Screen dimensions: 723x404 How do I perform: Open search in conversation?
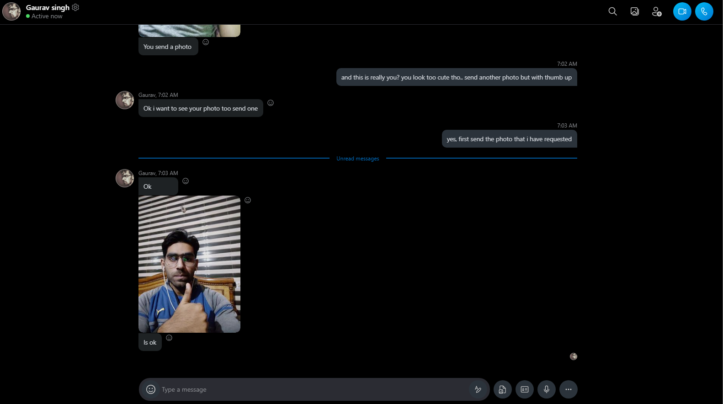pyautogui.click(x=612, y=11)
